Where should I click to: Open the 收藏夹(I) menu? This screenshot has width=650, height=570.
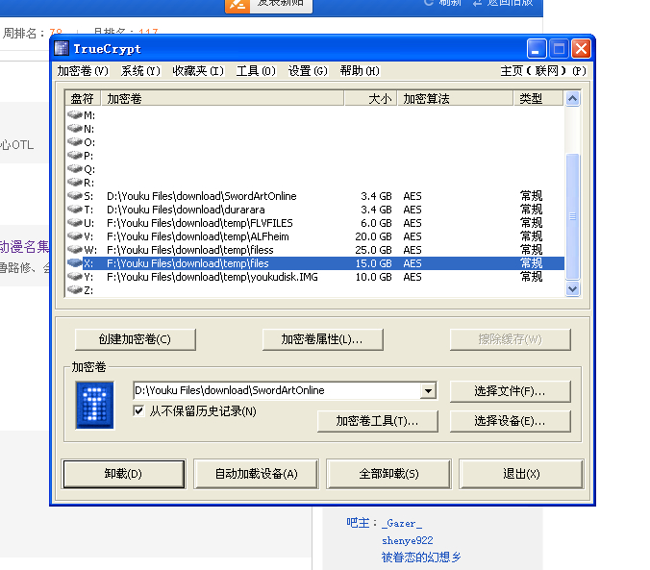pos(198,71)
